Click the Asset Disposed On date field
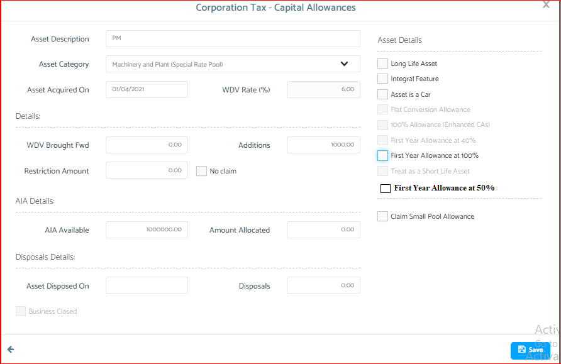The width and height of the screenshot is (561, 364). pyautogui.click(x=147, y=285)
